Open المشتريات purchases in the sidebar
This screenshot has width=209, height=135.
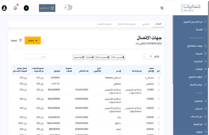(200, 61)
